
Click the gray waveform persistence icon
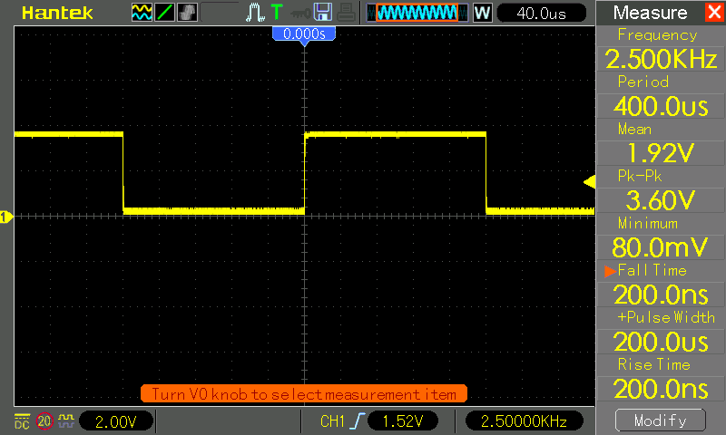tap(187, 13)
